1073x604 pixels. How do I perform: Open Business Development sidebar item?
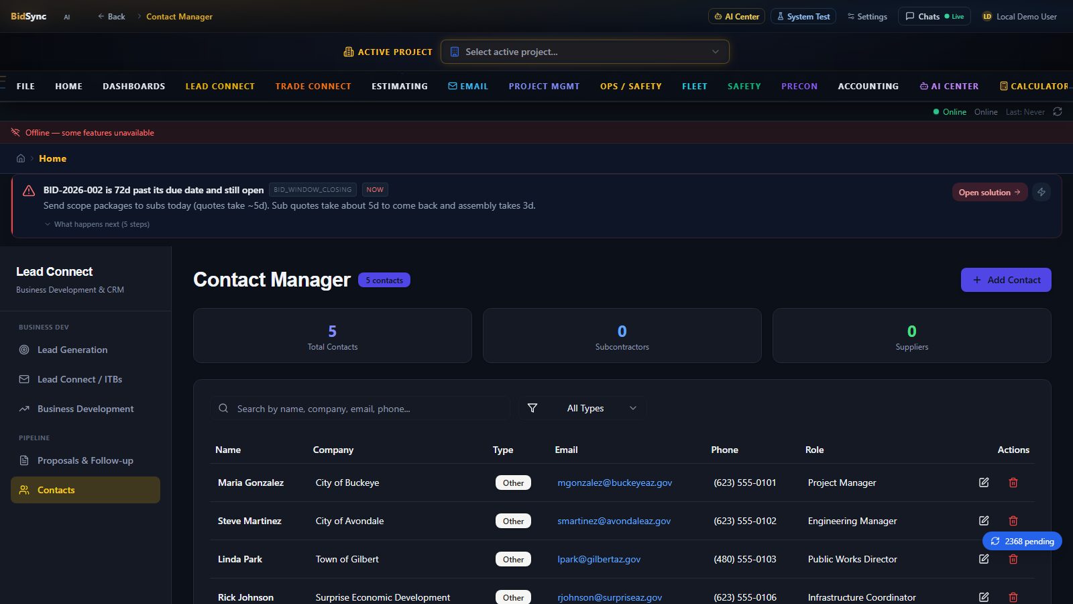86,409
